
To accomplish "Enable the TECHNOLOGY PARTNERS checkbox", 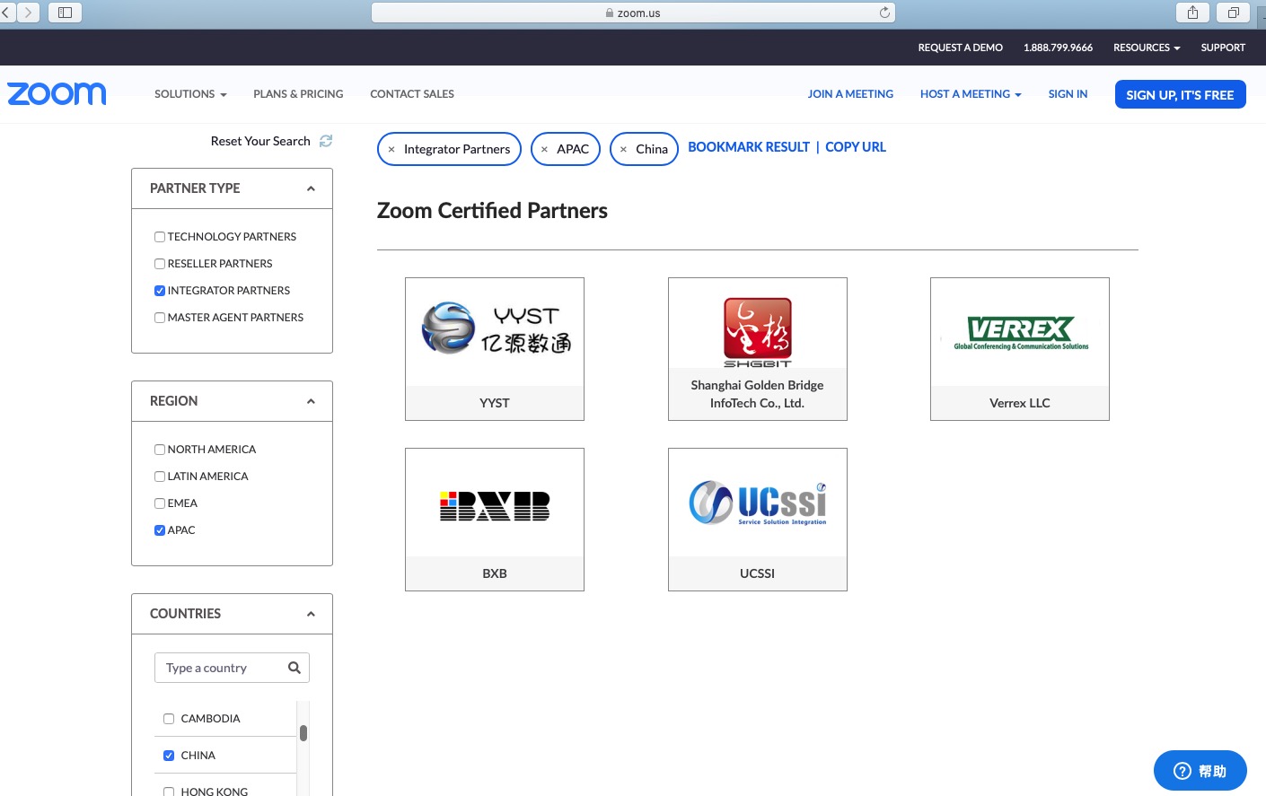I will tap(159, 236).
